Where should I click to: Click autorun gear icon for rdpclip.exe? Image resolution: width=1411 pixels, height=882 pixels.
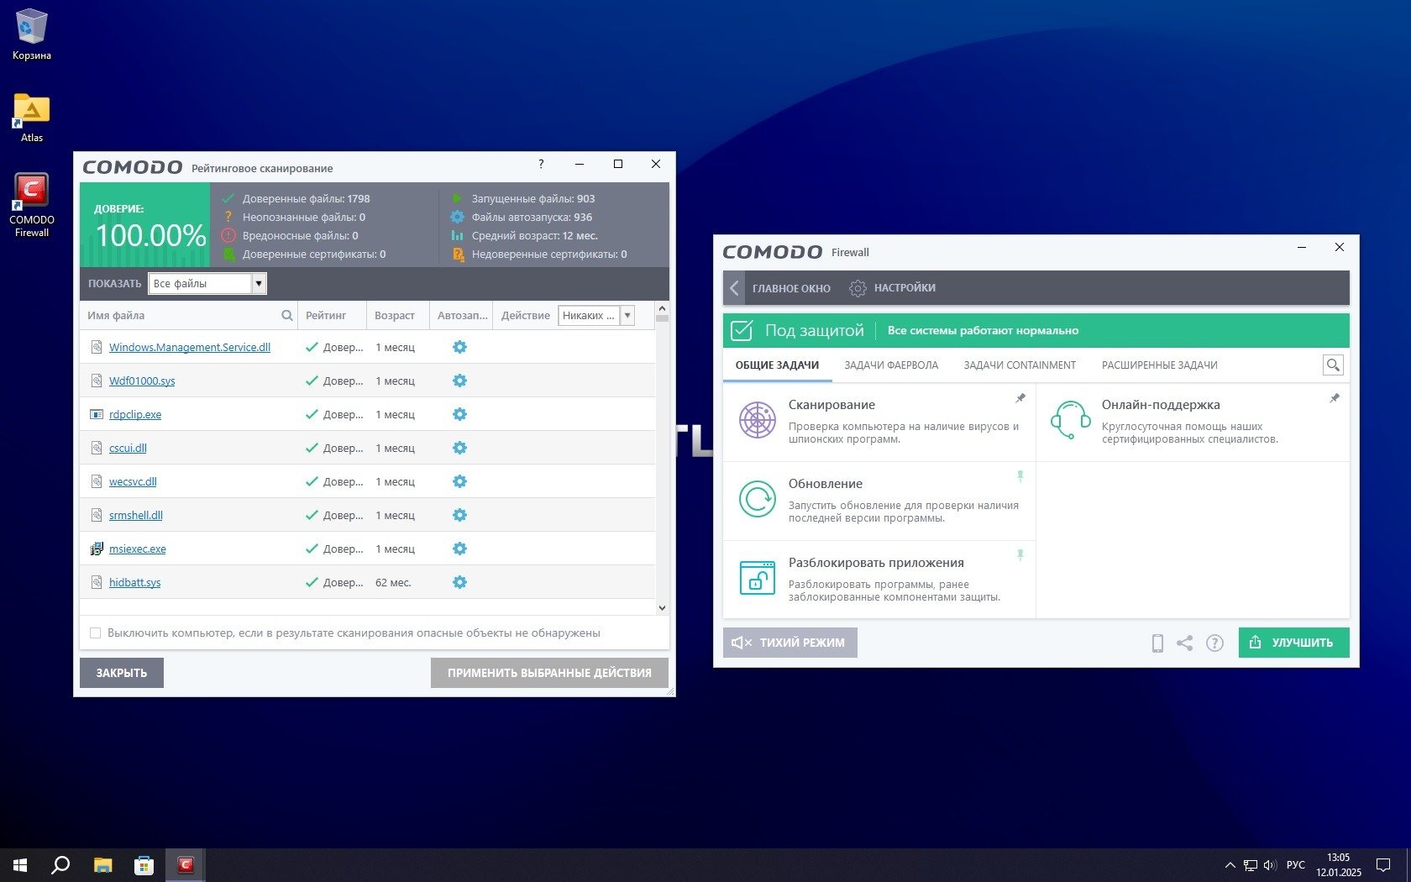point(459,414)
